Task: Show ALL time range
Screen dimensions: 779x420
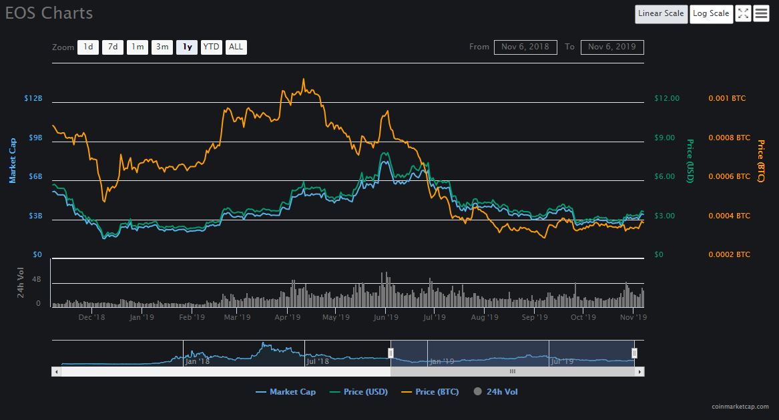Action: pos(236,47)
